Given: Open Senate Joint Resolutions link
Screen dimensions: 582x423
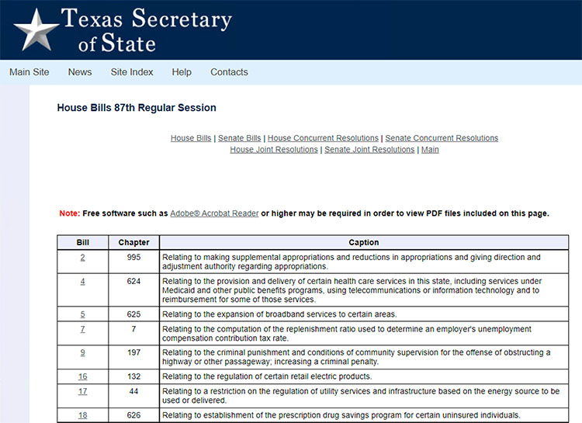Looking at the screenshot, I should coord(369,150).
